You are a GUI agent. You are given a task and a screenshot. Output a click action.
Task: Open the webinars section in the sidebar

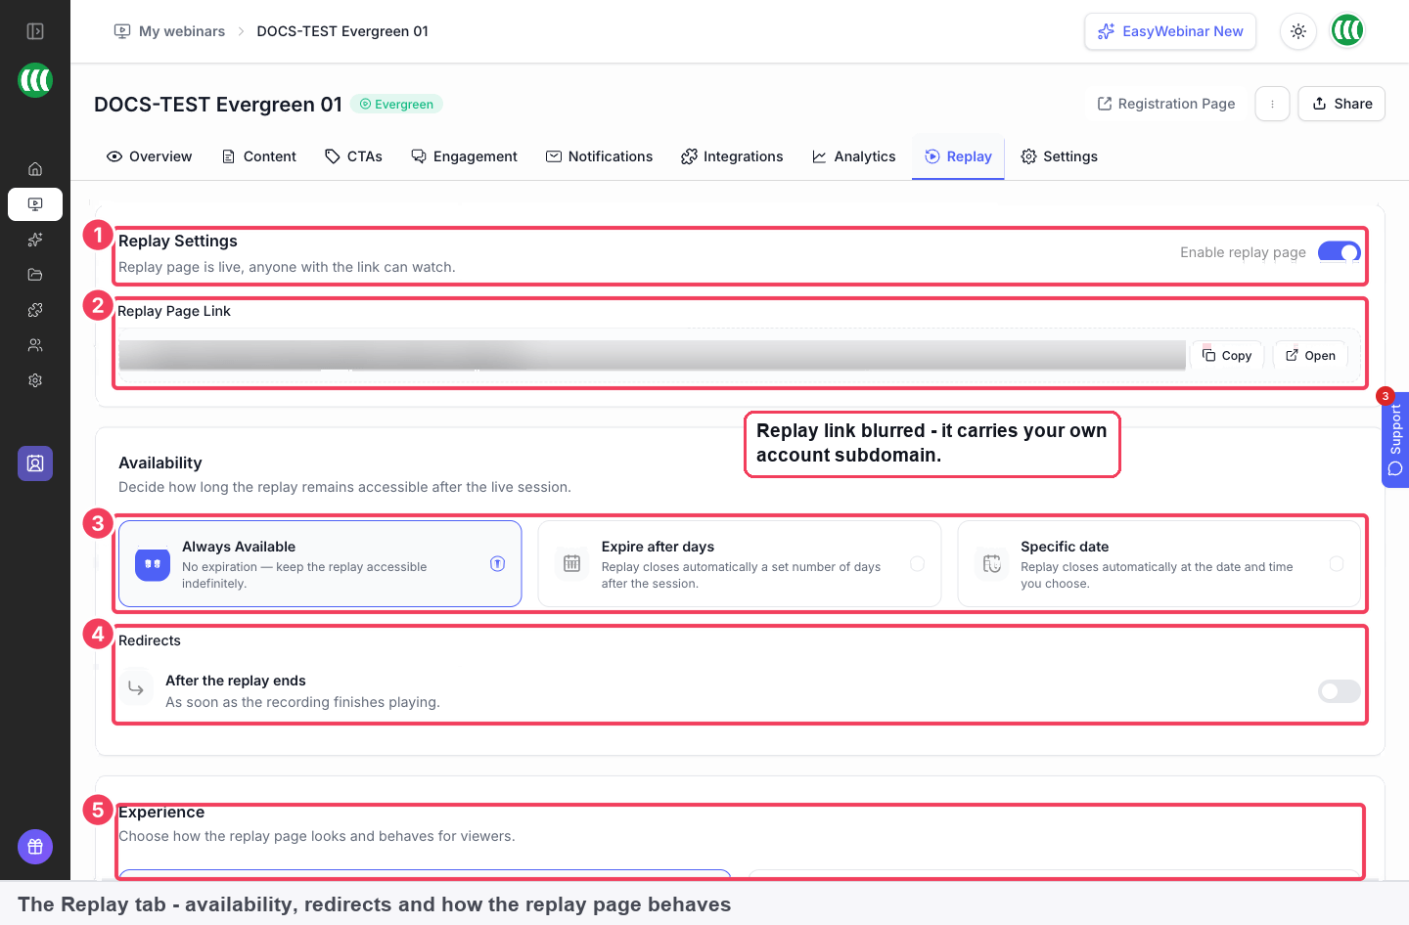(x=35, y=204)
